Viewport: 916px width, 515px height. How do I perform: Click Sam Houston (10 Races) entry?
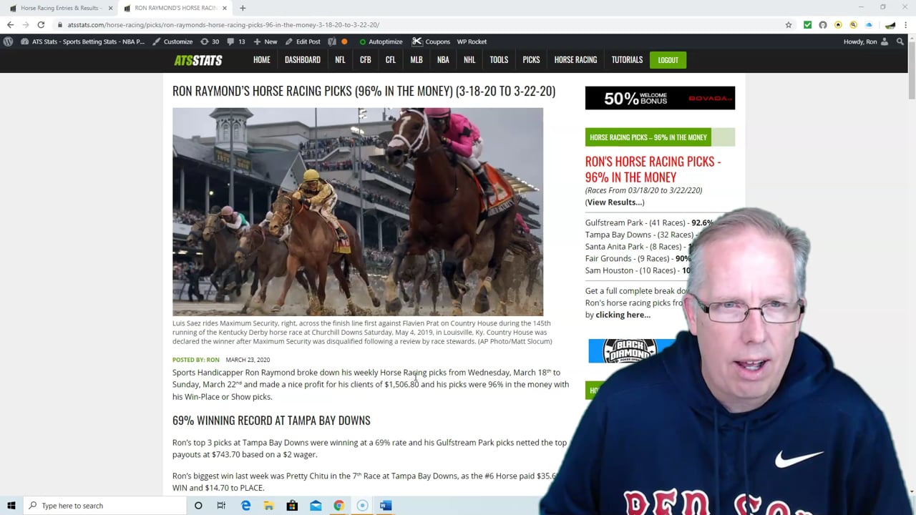(638, 270)
